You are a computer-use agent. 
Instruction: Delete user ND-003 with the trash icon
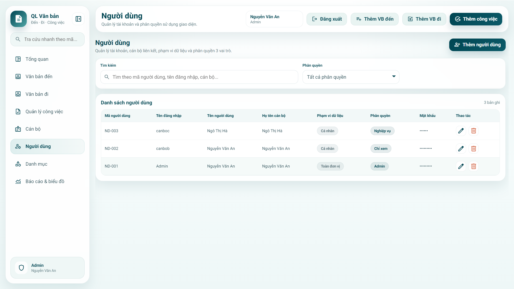click(473, 131)
